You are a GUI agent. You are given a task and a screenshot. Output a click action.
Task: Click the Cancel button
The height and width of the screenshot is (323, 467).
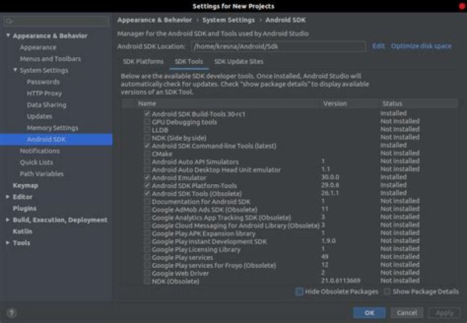407,313
